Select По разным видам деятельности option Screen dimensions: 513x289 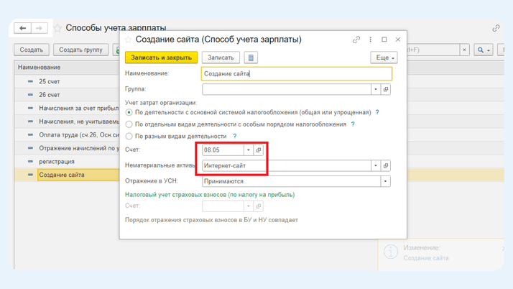coord(129,136)
